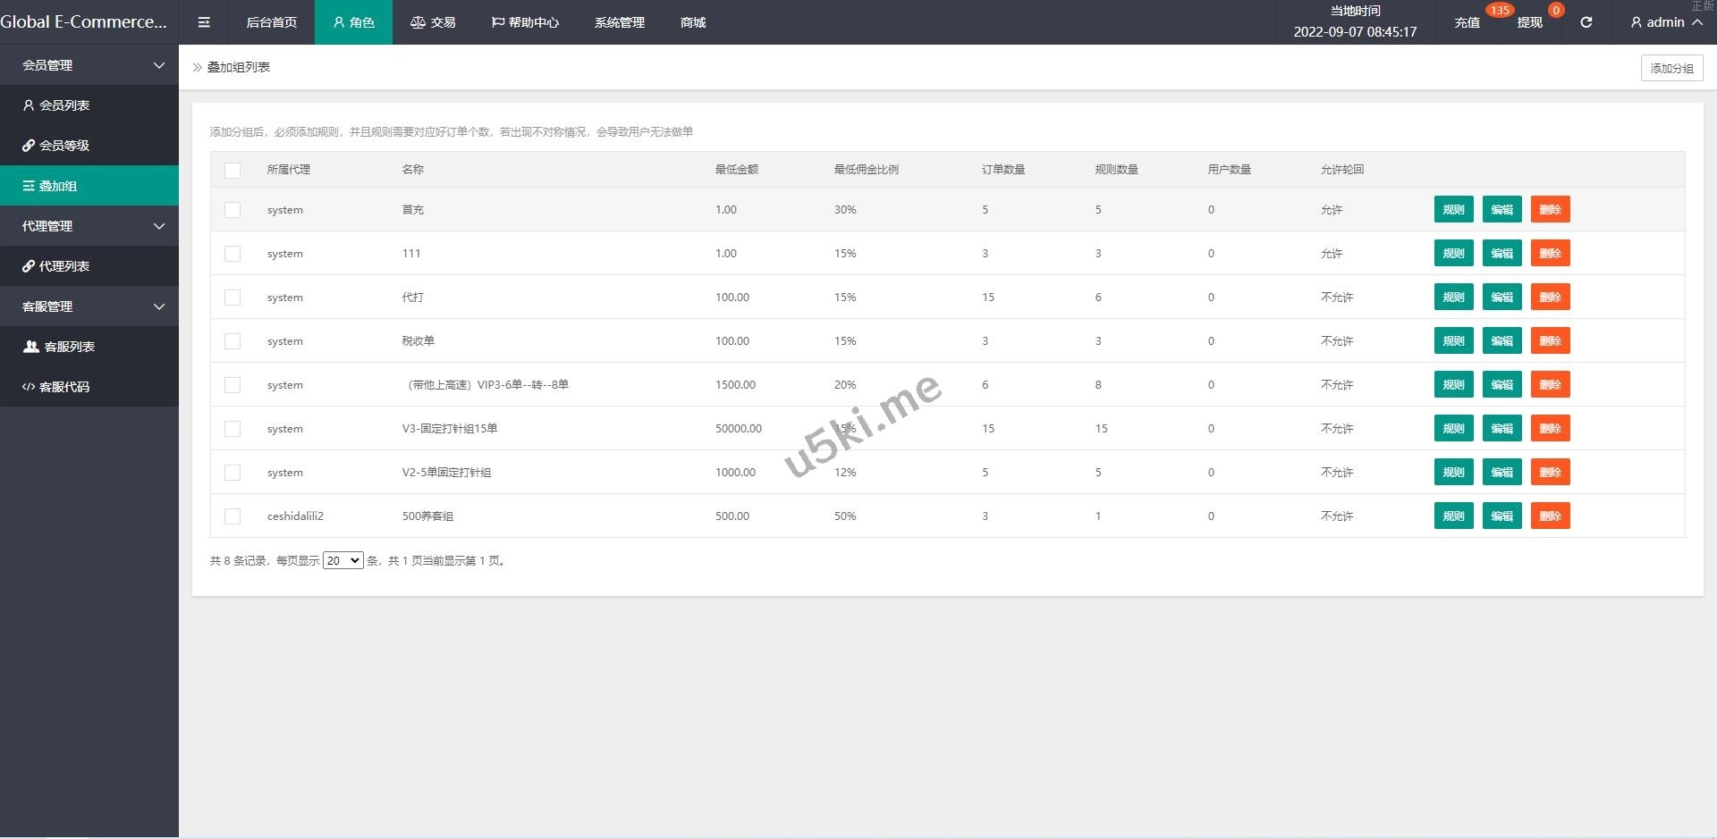Click the refresh icon in top bar
This screenshot has width=1717, height=839.
(1586, 22)
